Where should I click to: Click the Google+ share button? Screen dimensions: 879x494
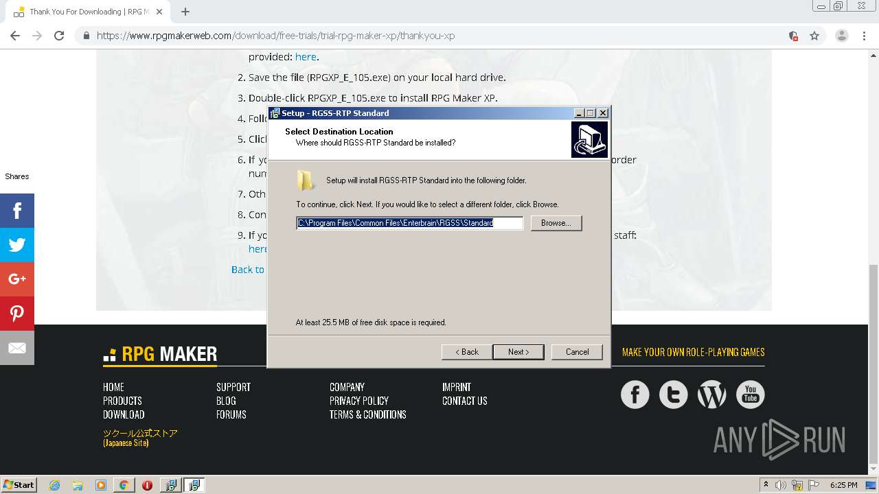17,279
